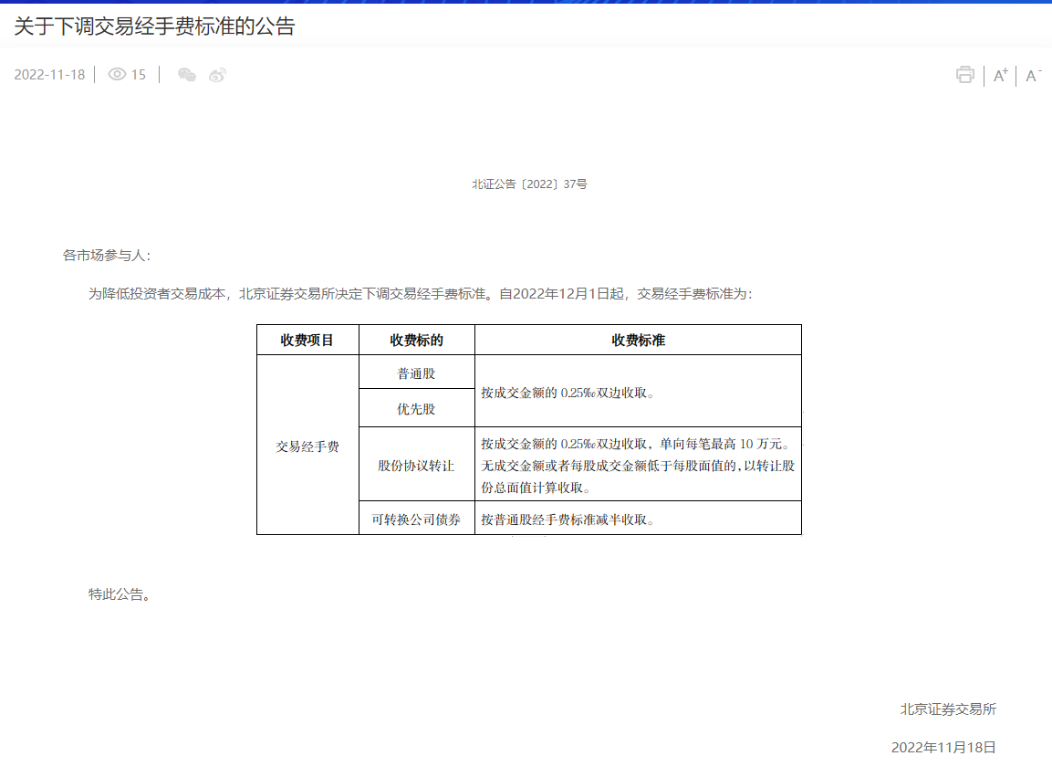The height and width of the screenshot is (777, 1052).
Task: Click the 交易经手费 row label
Action: 307,446
